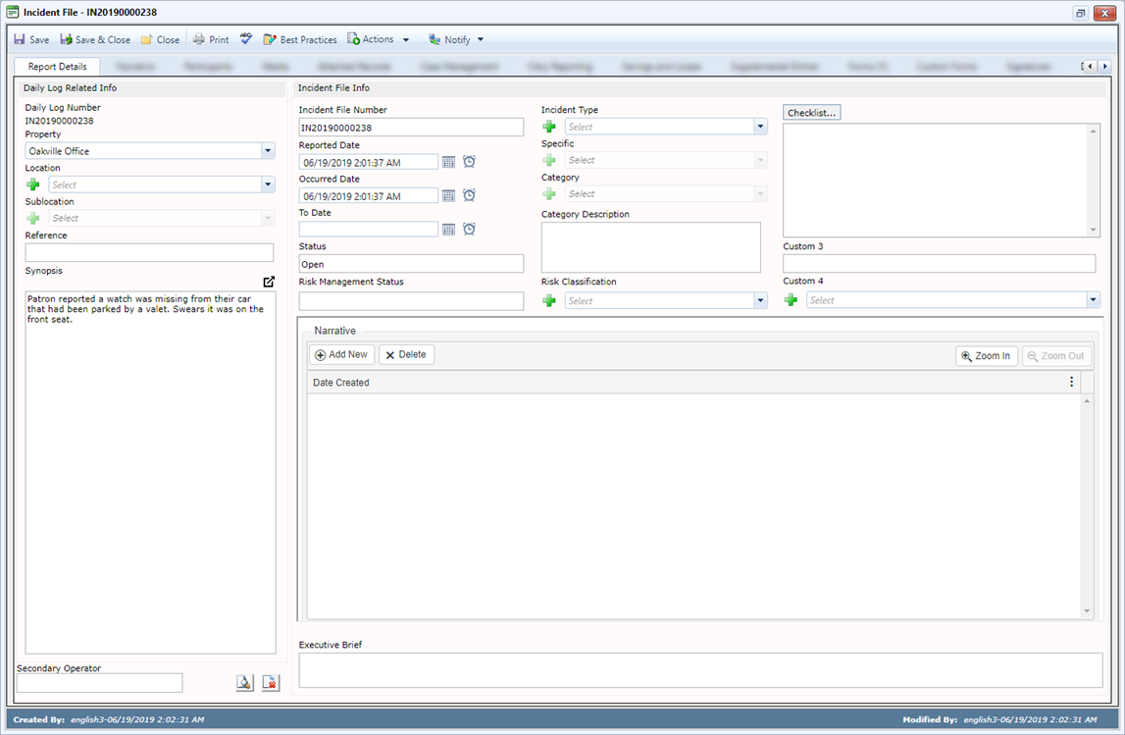Click Add New in Narrative section
The image size is (1125, 735).
(x=341, y=355)
